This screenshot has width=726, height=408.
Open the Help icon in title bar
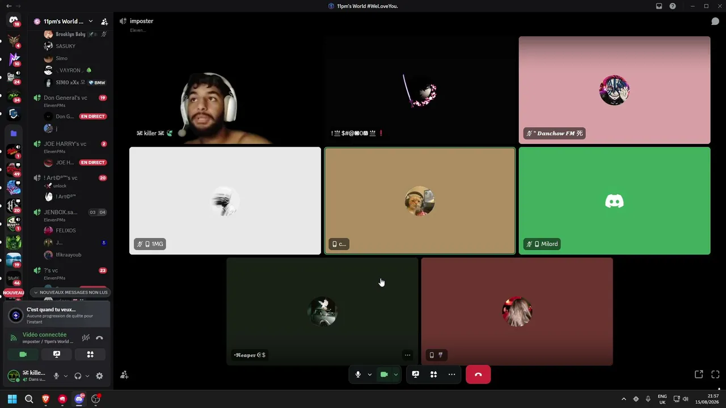(x=673, y=6)
